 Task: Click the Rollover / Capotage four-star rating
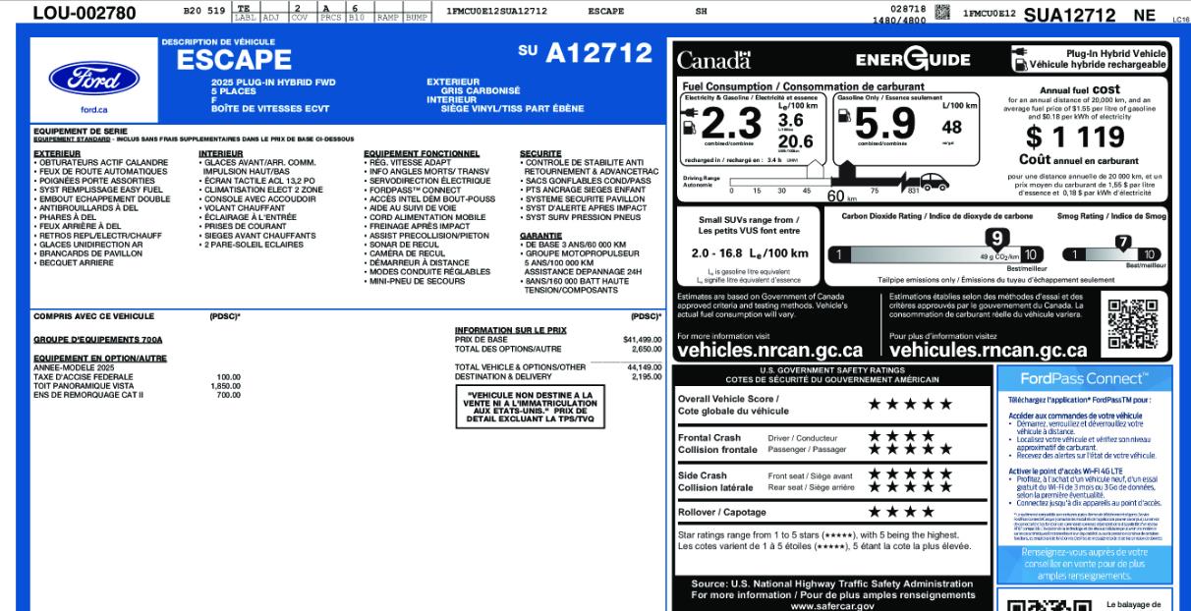coord(901,512)
